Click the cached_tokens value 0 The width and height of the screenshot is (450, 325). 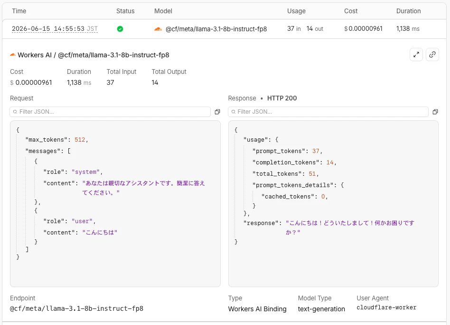[323, 197]
